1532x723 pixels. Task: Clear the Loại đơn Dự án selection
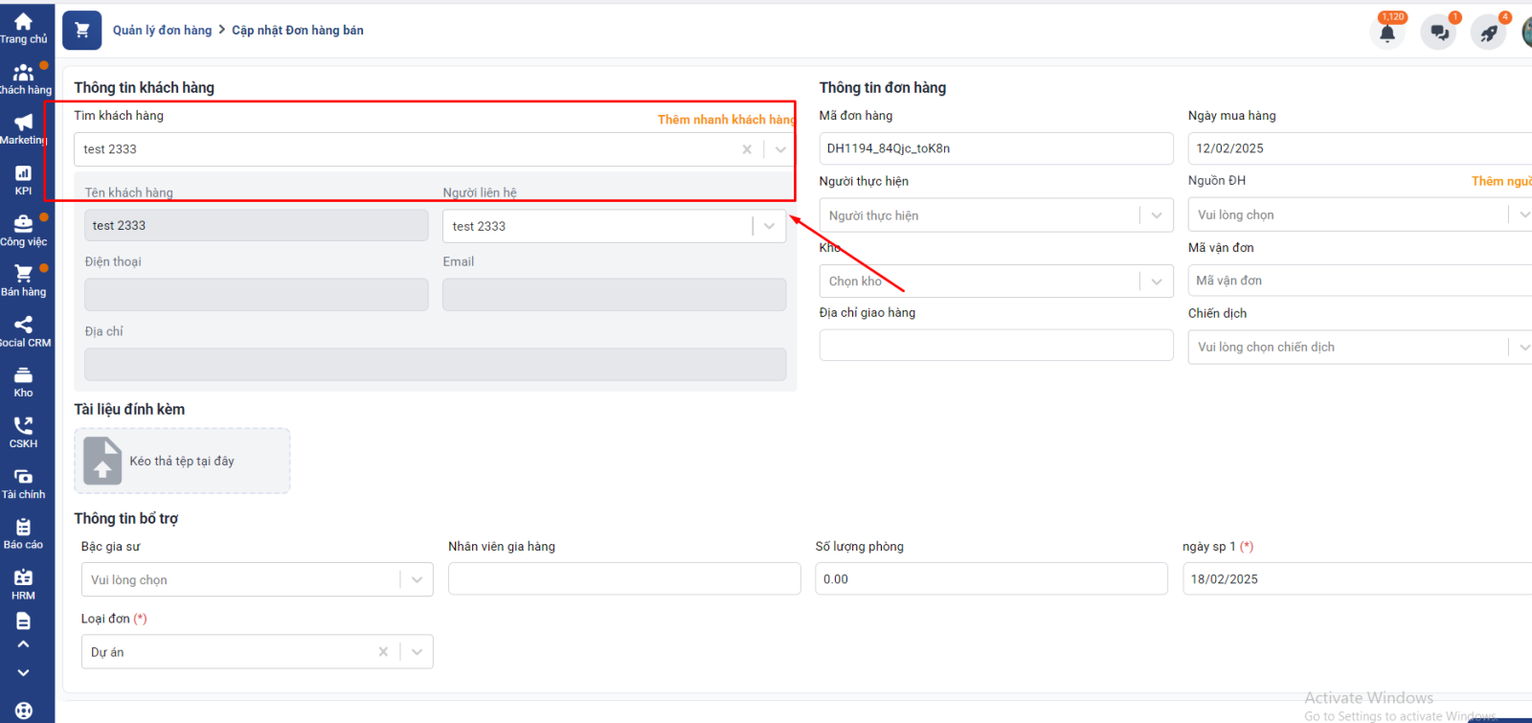383,652
